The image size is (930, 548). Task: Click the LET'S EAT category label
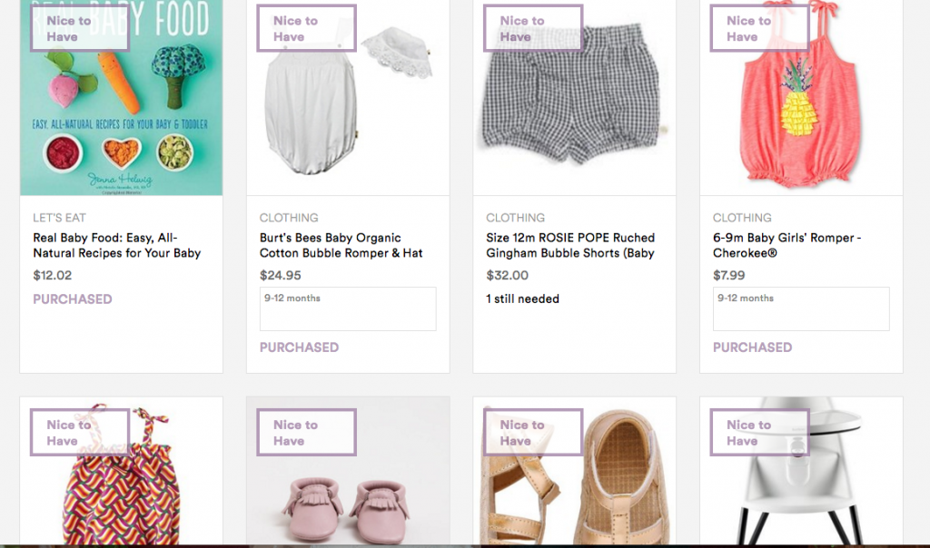[x=59, y=218]
